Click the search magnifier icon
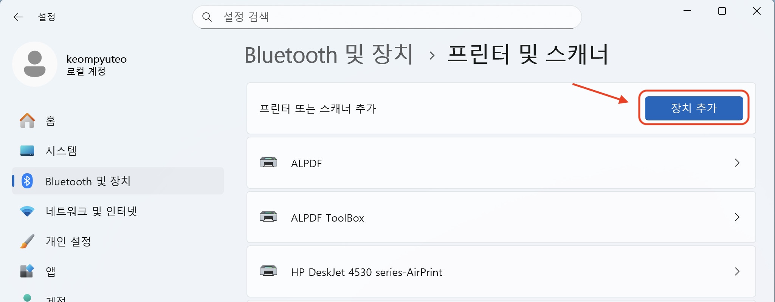Screen dimensions: 775x302 tap(207, 17)
